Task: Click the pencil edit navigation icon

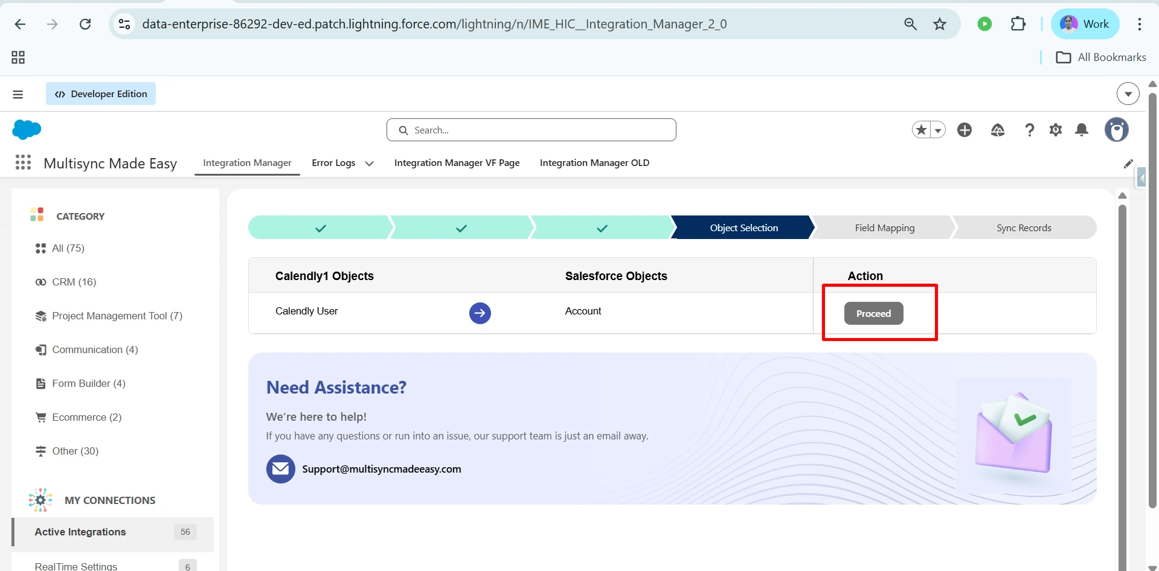Action: [x=1128, y=164]
